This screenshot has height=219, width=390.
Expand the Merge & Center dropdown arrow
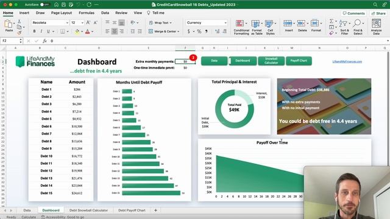pos(179,32)
